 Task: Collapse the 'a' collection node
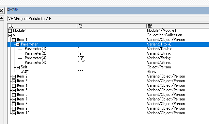pyautogui.click(x=10, y=35)
